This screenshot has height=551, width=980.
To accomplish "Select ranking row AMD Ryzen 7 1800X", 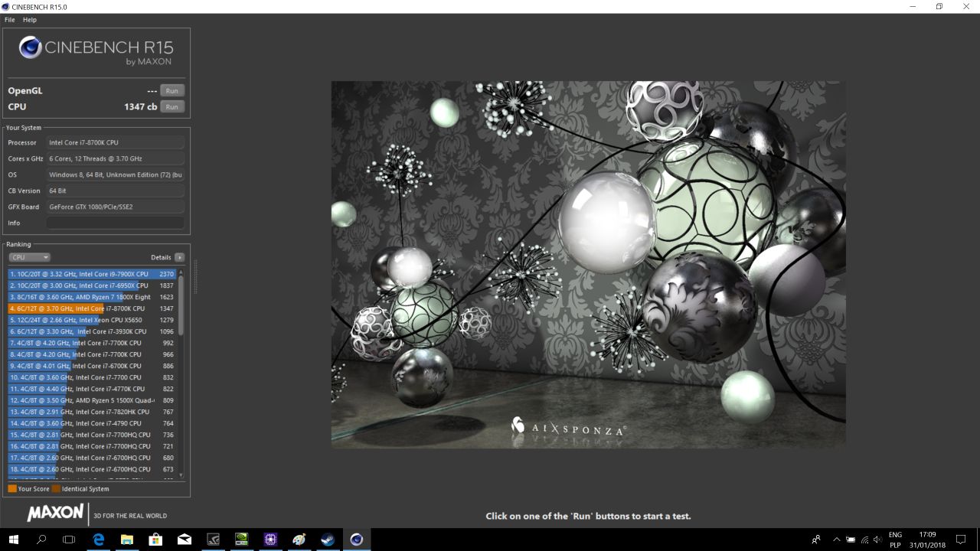I will coord(92,297).
